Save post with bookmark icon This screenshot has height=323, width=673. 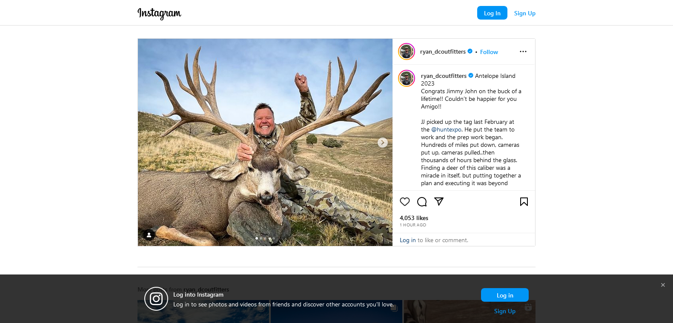[524, 202]
